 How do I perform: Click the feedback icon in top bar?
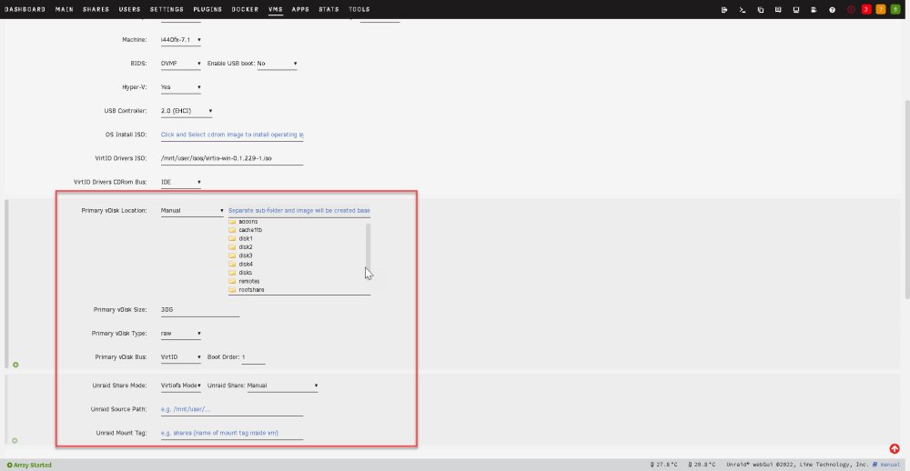click(x=778, y=10)
